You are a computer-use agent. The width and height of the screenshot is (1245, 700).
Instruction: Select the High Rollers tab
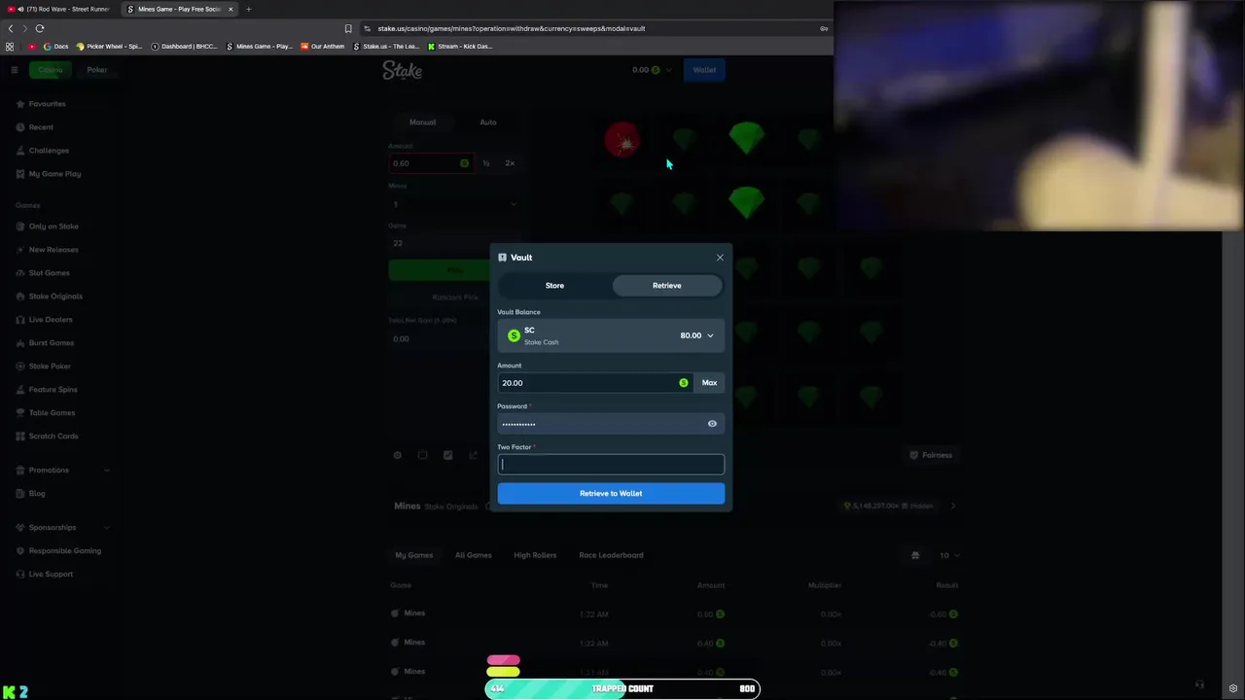(535, 555)
